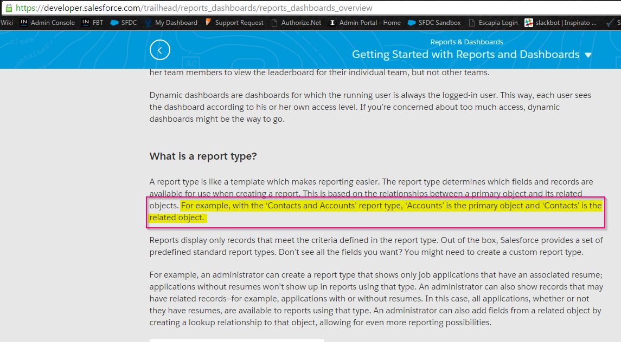This screenshot has width=621, height=342.
Task: Click the circled back arrow button
Action: coord(160,50)
